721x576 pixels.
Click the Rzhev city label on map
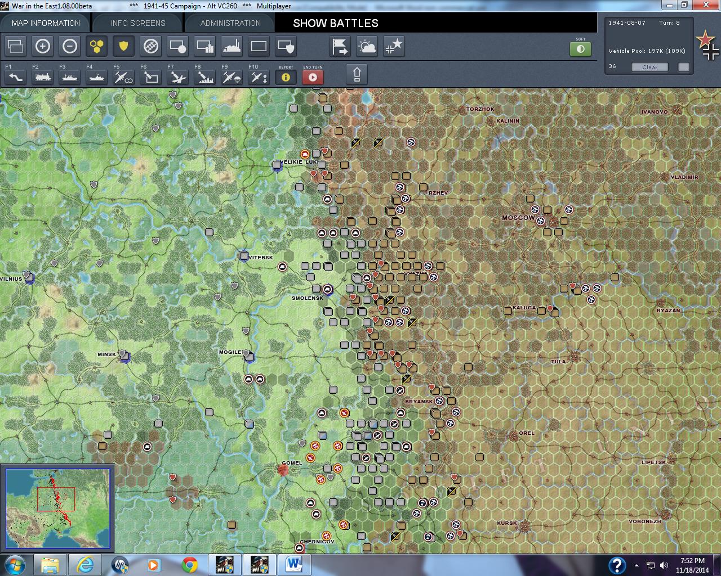438,193
